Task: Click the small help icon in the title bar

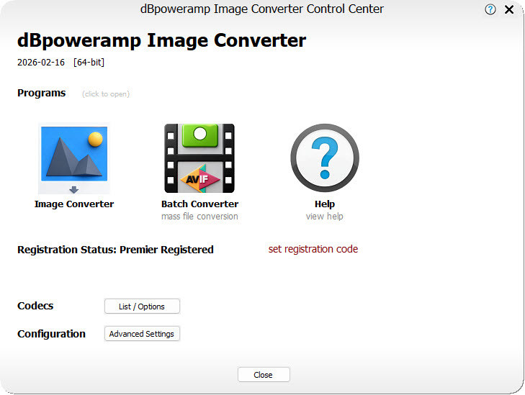Action: (x=490, y=10)
